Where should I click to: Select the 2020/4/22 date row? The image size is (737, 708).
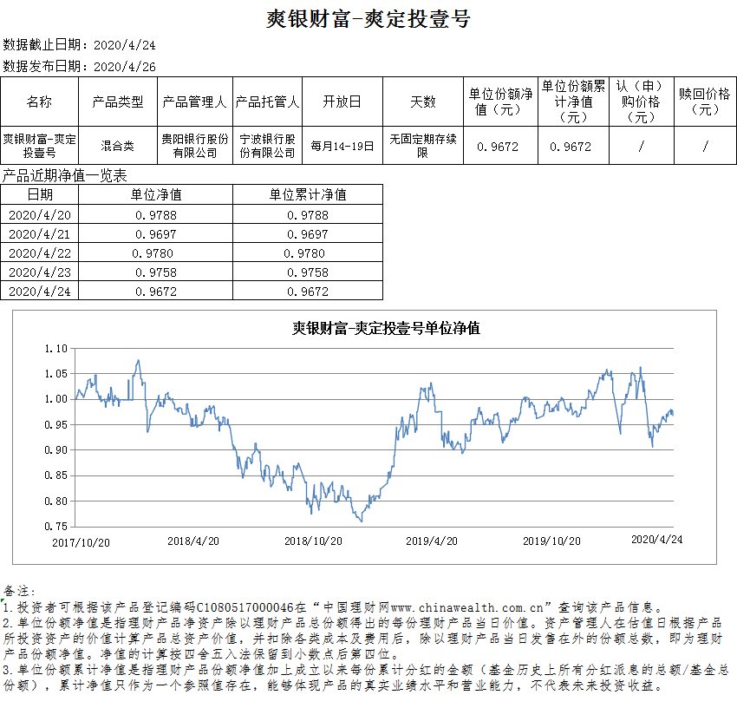(40, 253)
